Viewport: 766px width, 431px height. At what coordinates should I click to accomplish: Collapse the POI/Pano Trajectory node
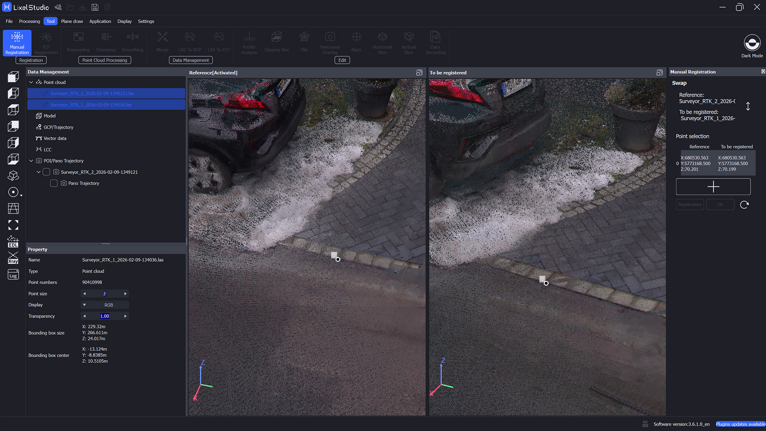point(31,161)
